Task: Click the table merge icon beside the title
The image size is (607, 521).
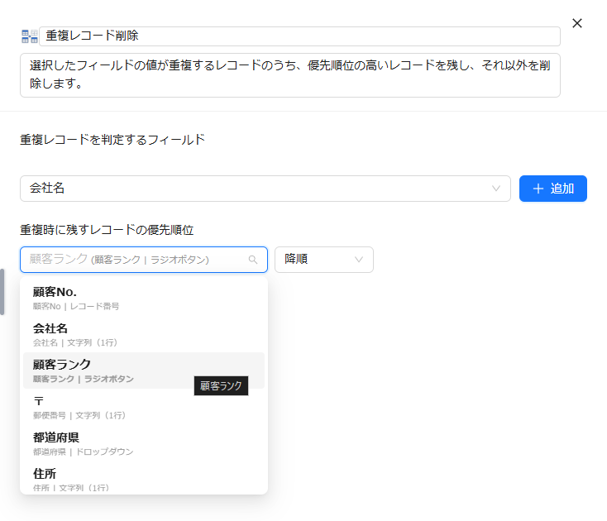Action: pos(30,36)
